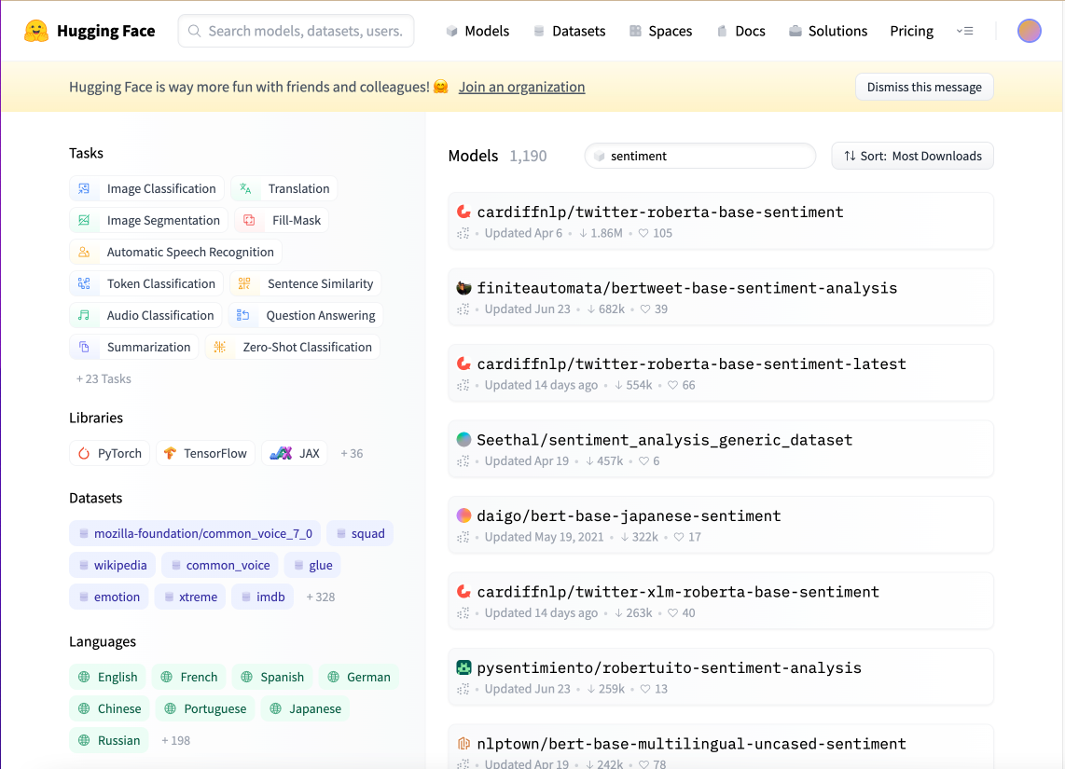
Task: Enable the Image Classification task filter
Action: 147,188
